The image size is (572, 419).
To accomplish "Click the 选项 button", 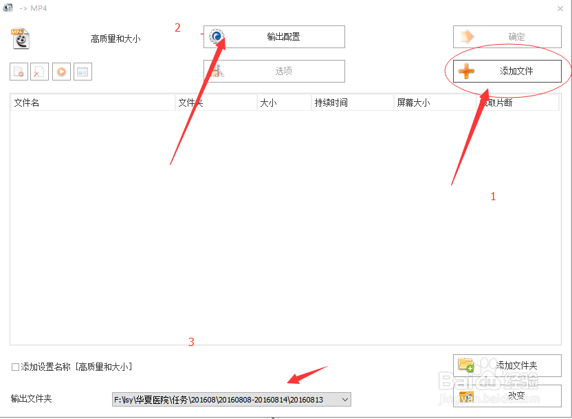I will [274, 71].
